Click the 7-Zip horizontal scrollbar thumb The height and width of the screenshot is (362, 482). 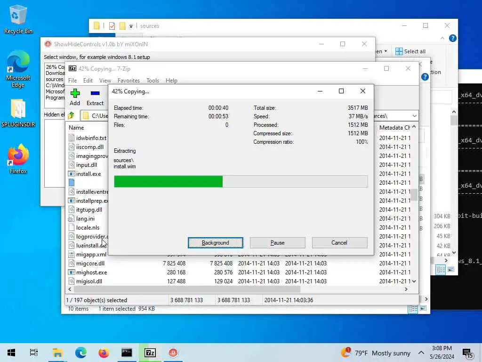(x=187, y=289)
